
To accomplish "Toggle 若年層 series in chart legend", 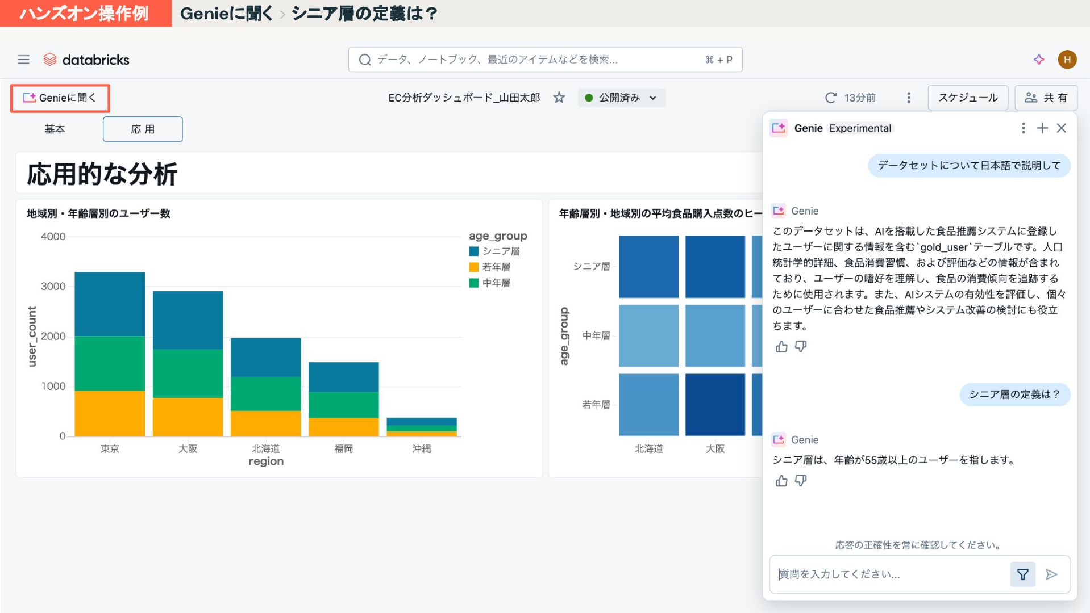I will pos(496,267).
